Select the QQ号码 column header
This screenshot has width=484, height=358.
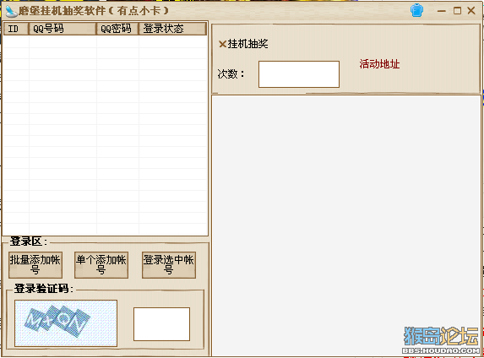62,29
